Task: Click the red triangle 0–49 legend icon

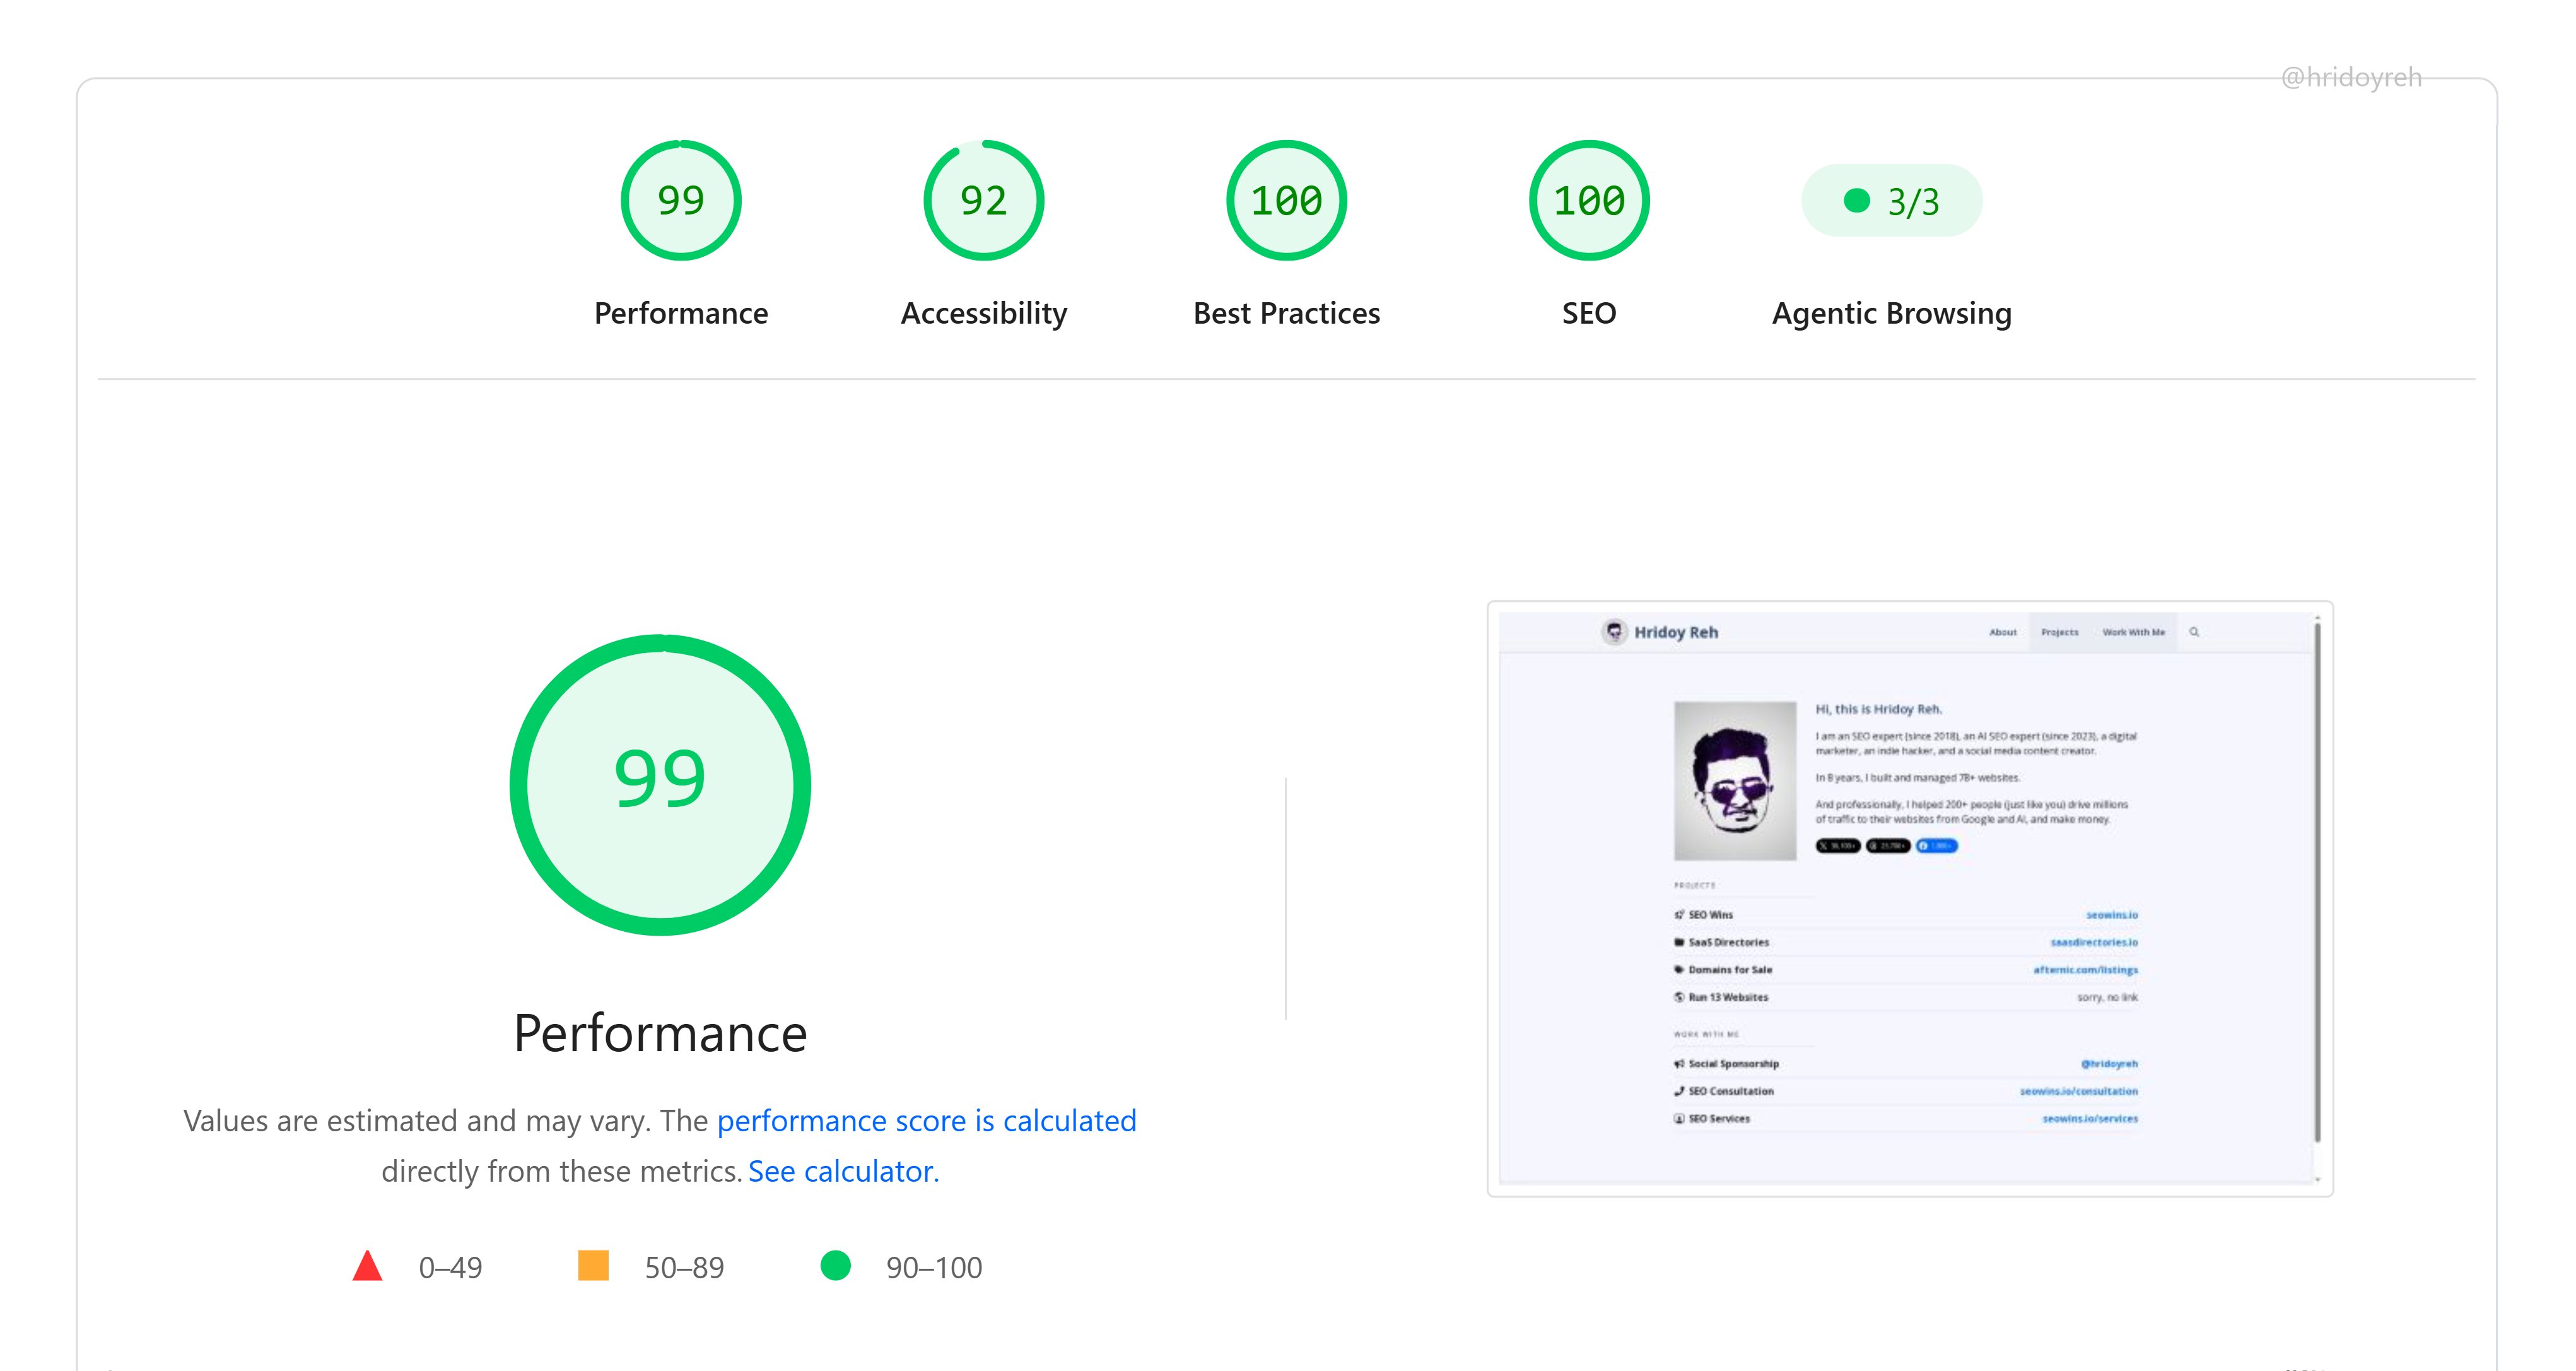Action: 368,1266
